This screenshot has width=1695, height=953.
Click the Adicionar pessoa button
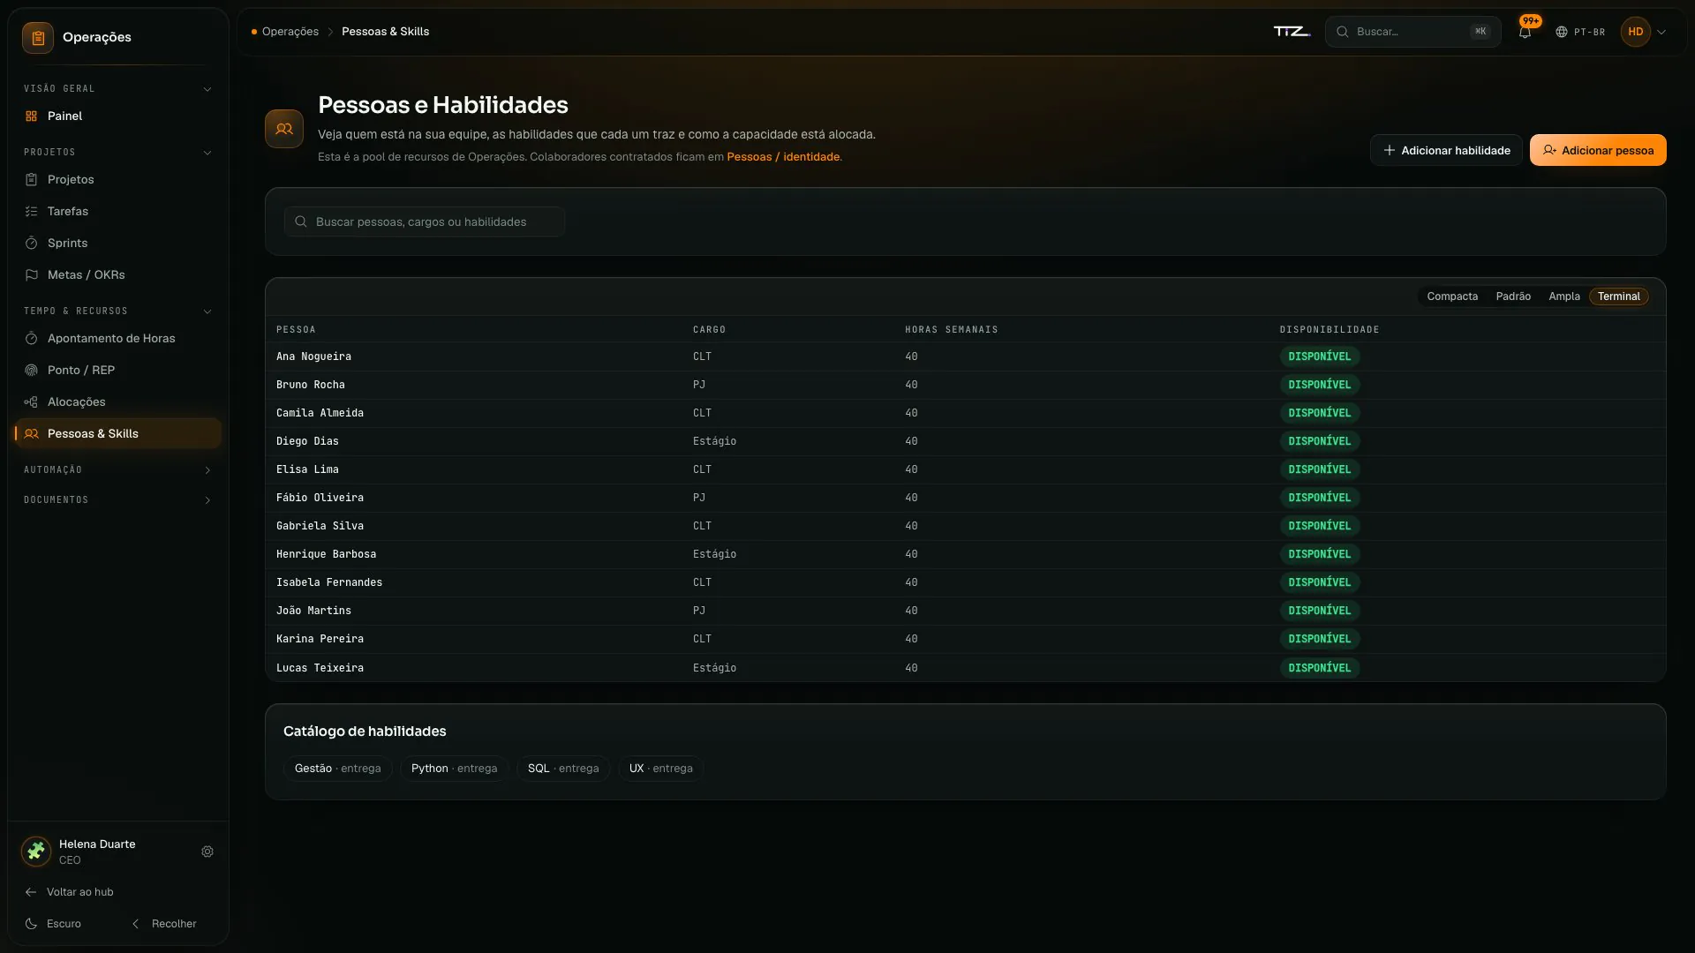1598,150
